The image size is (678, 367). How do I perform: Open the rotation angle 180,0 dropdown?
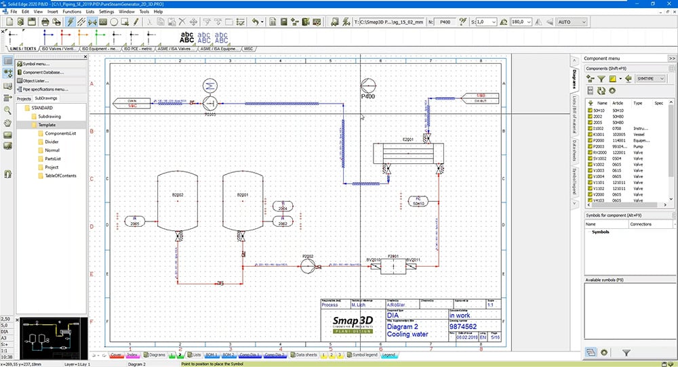(529, 22)
